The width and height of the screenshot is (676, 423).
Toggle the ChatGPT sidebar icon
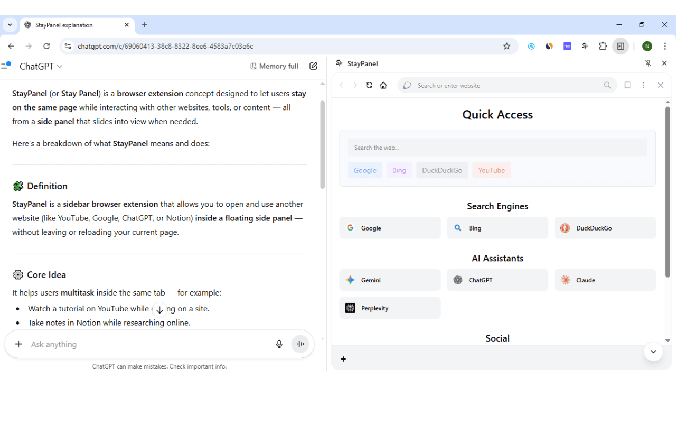[x=7, y=66]
